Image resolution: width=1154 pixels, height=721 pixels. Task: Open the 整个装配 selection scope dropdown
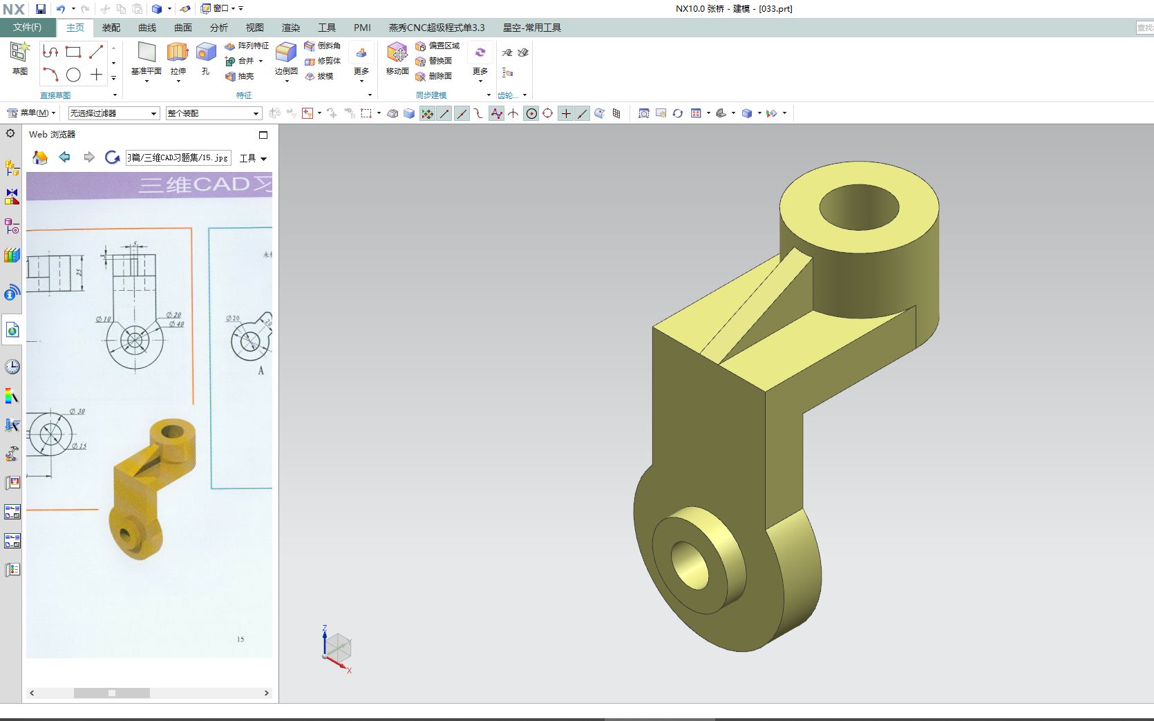pyautogui.click(x=214, y=113)
